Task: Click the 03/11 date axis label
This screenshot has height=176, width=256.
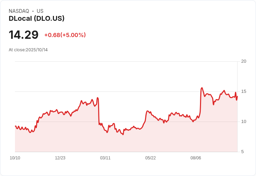Action: pyautogui.click(x=105, y=158)
